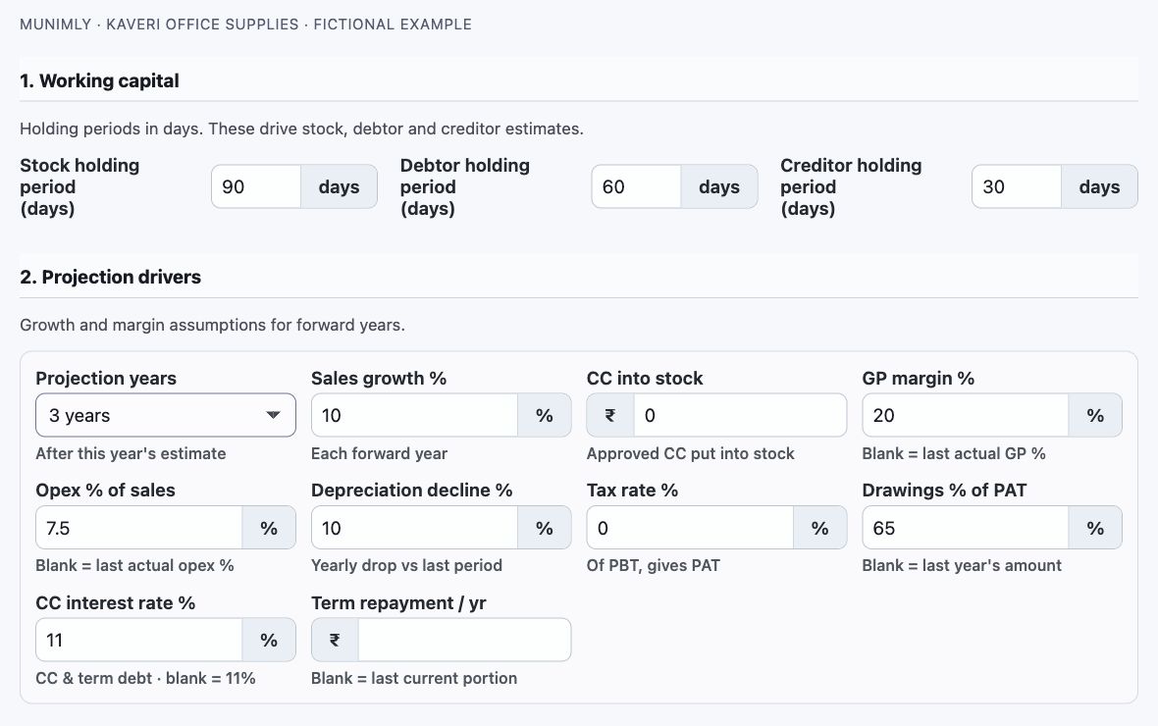
Task: Open the Projection years dropdown
Action: (166, 415)
